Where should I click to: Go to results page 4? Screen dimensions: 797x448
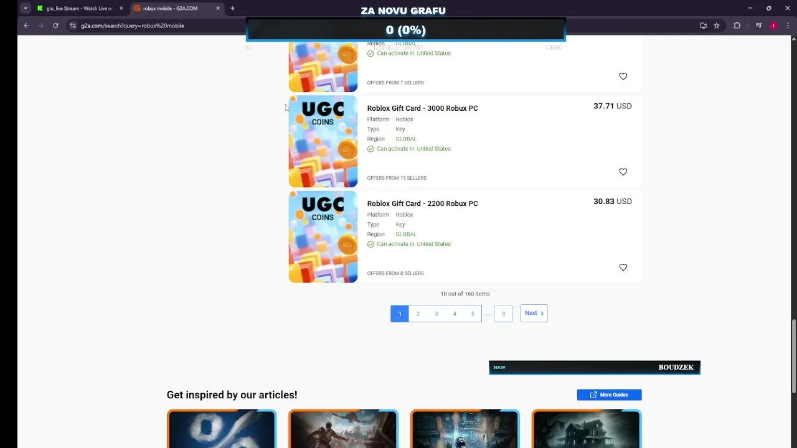[x=455, y=314]
